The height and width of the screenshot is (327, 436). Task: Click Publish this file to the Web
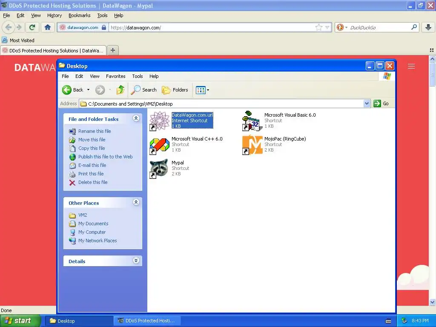click(106, 157)
